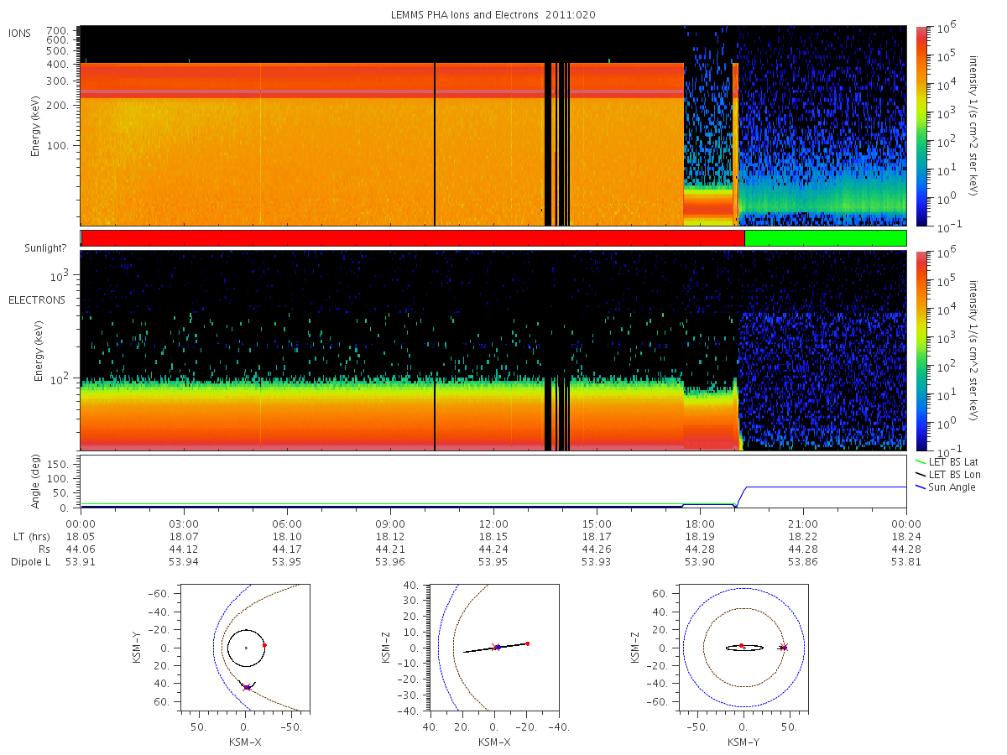
Task: Click the red marker in KSM-X/KSM-Y orbit plot
Action: pos(264,645)
